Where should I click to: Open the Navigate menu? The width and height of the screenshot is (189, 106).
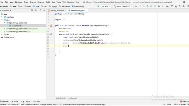[x=19, y=2]
